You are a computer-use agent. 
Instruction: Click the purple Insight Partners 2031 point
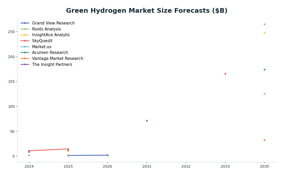point(147,121)
